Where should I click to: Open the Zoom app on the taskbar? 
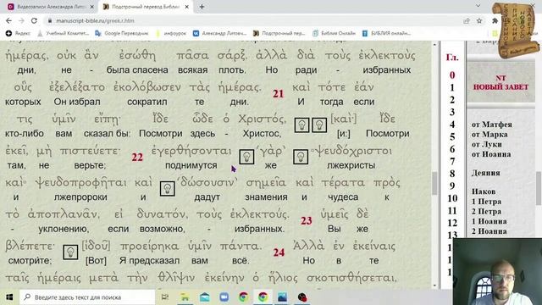click(x=224, y=297)
